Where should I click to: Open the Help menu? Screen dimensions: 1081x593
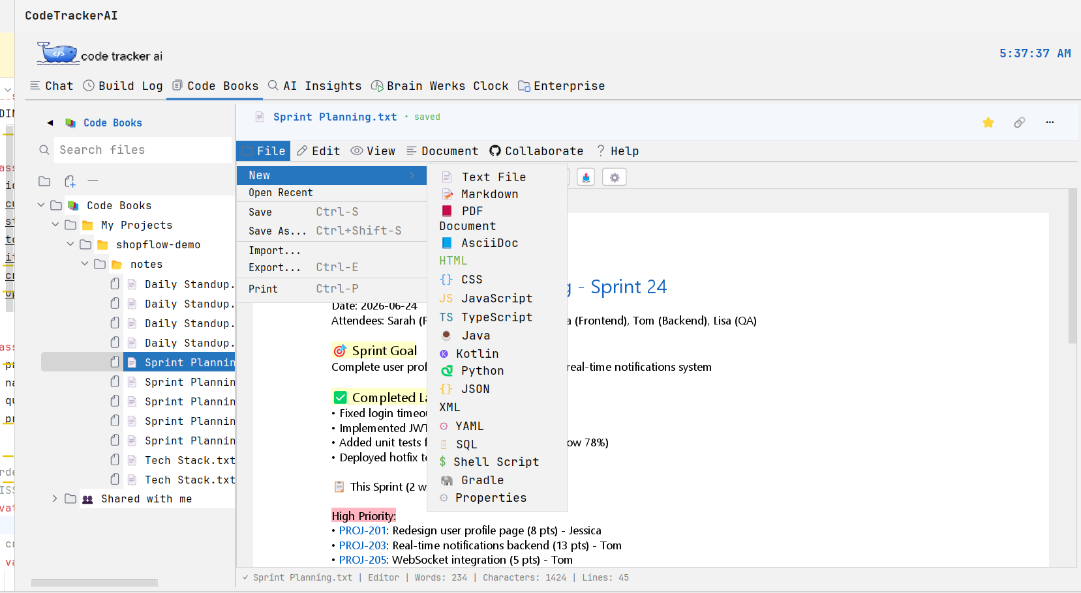click(618, 151)
